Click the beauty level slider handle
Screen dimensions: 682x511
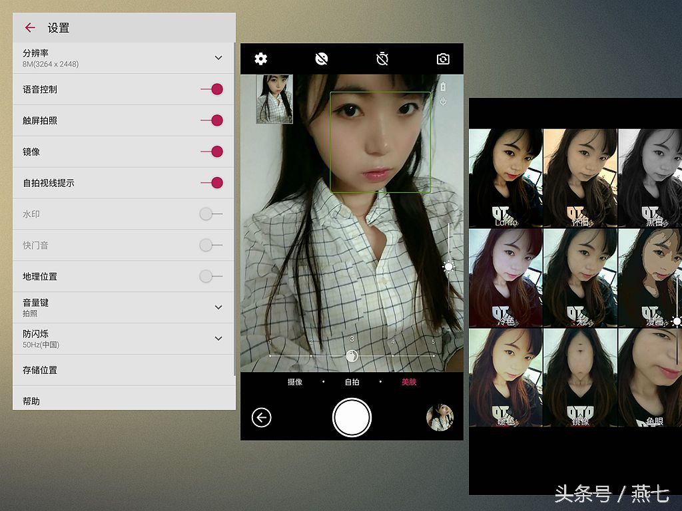coord(352,357)
